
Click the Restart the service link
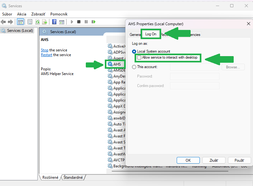(47, 55)
